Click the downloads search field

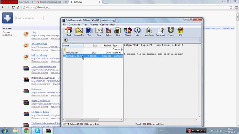(30, 18)
